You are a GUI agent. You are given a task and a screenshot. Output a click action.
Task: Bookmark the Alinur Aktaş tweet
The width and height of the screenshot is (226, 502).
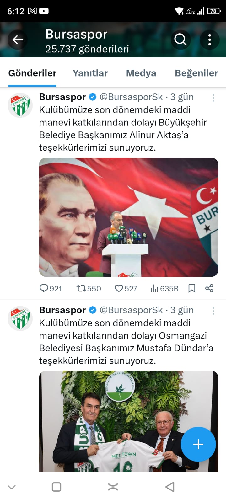pos(192,288)
